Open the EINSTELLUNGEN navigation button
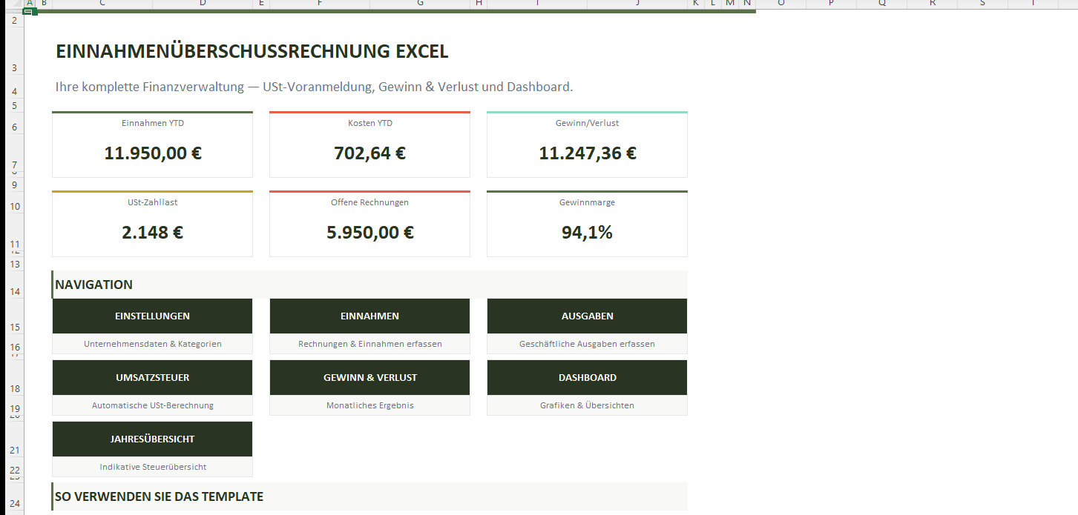 tap(152, 316)
